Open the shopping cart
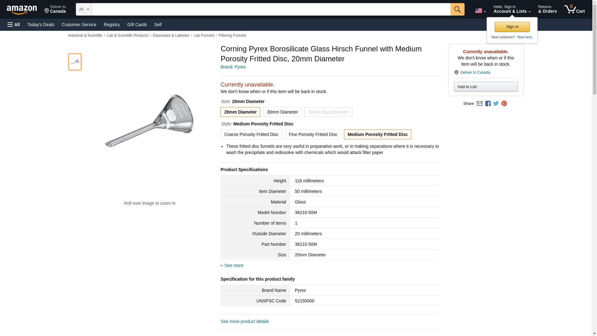Viewport: 597px width, 336px height. [x=574, y=9]
